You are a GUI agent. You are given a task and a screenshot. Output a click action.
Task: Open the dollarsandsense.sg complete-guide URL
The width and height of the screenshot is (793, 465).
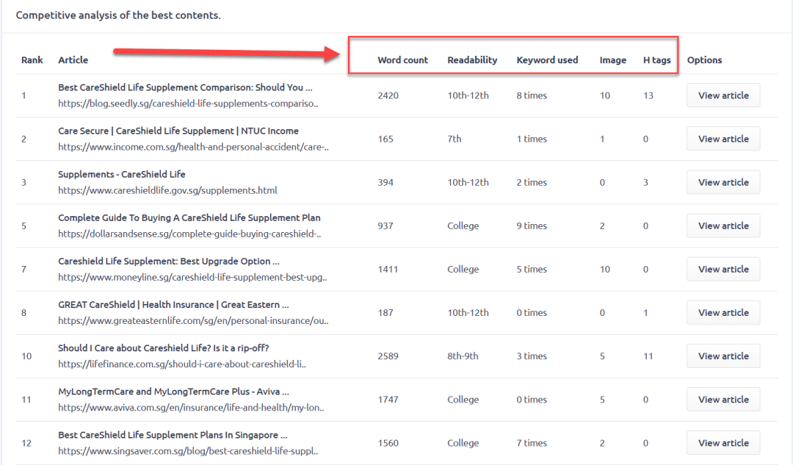[x=189, y=234]
